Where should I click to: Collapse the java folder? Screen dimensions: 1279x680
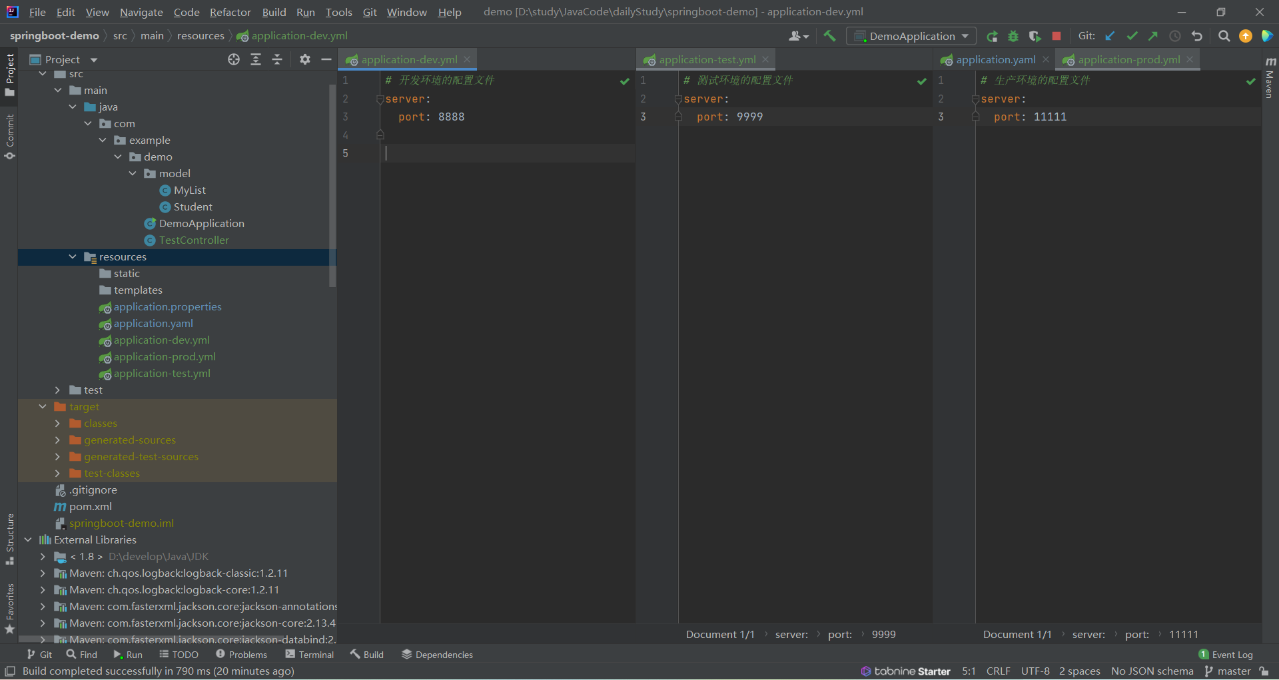tap(73, 107)
